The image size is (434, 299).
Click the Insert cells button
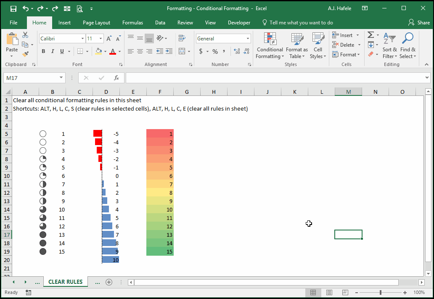pyautogui.click(x=346, y=35)
